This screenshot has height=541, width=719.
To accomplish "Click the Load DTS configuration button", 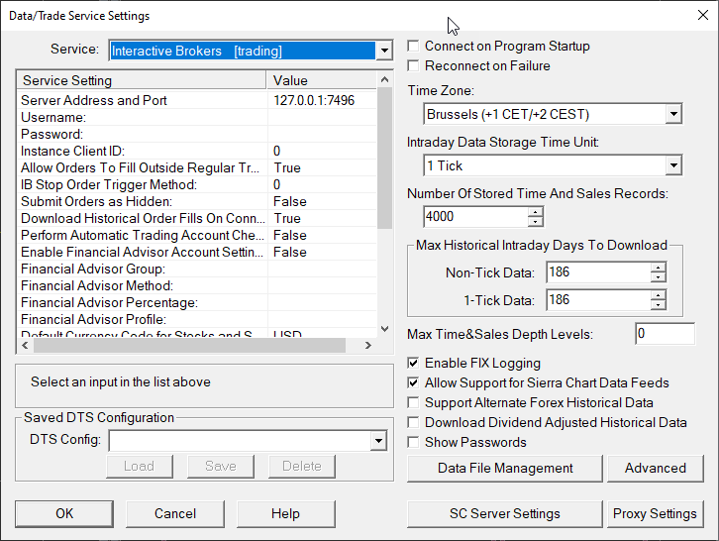I will pos(140,467).
